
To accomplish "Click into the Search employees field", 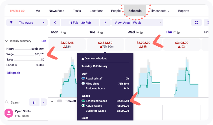I will [17, 102].
